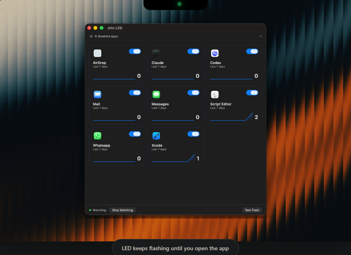Image resolution: width=351 pixels, height=255 pixels.
Task: Click the Stop Watching button
Action: [x=123, y=210]
